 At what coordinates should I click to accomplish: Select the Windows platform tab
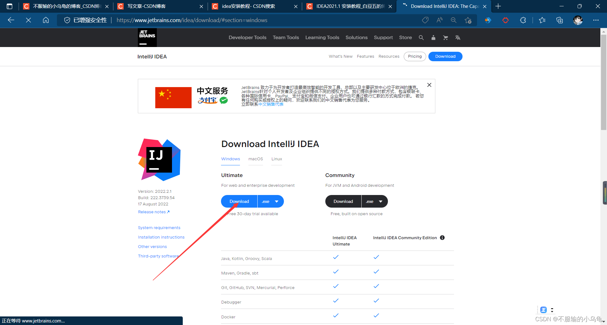(x=230, y=159)
